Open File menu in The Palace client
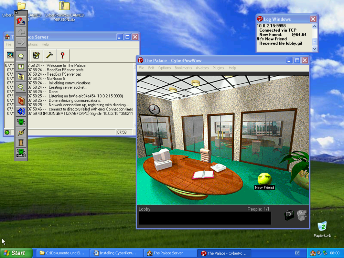344x258 pixels. [141, 68]
